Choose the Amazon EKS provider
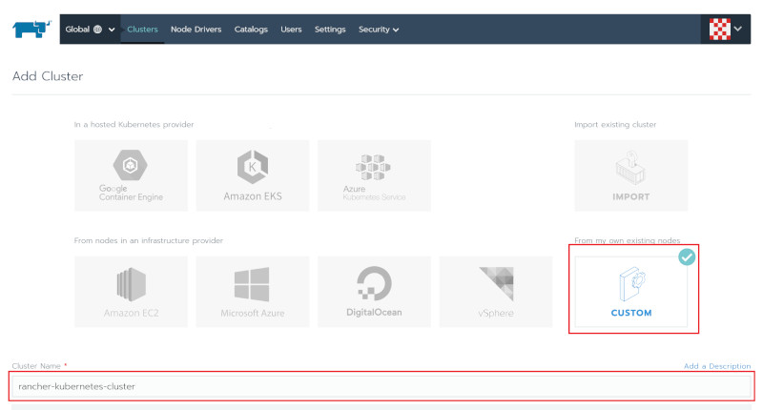763x410 pixels. click(x=253, y=175)
